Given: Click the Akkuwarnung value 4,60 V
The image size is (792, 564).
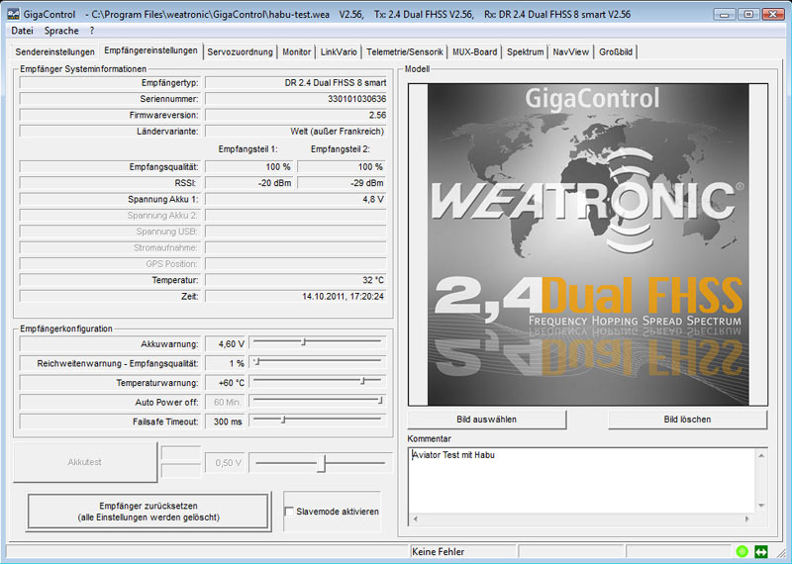Looking at the screenshot, I should tap(226, 344).
